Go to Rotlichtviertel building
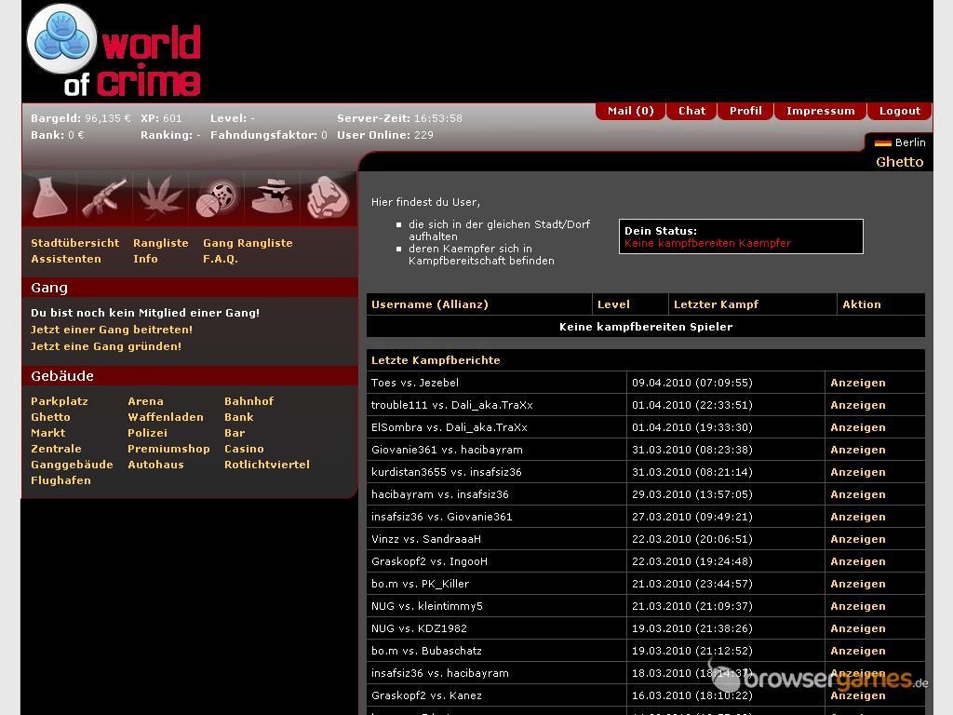Screen dimensions: 953x715 click(267, 465)
